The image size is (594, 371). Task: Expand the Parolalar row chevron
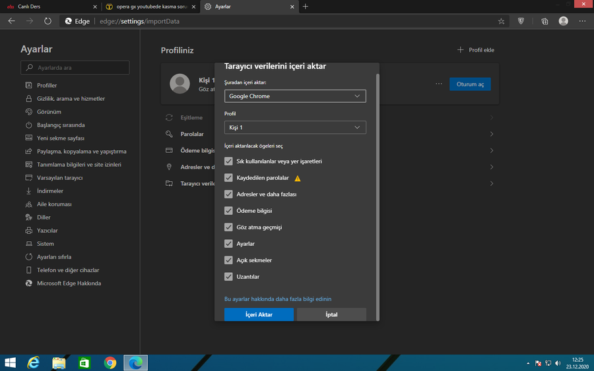(x=491, y=134)
